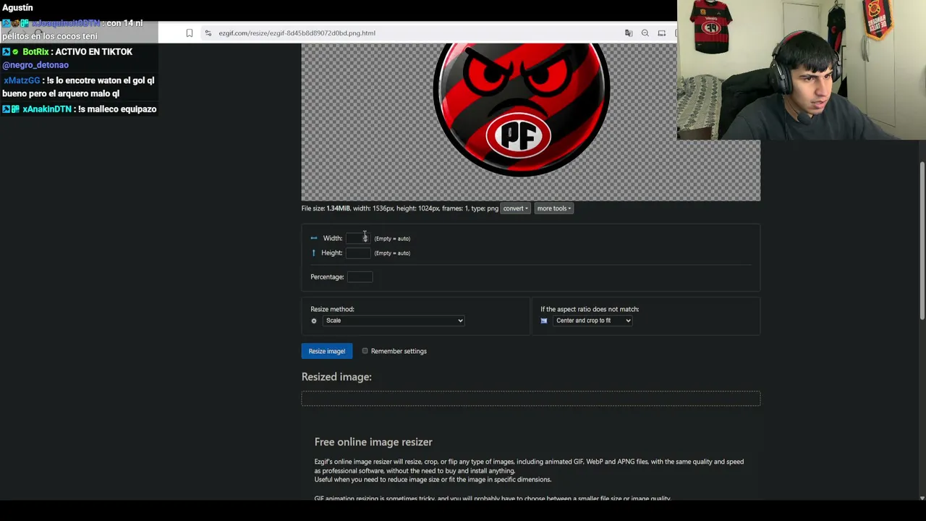This screenshot has width=926, height=521.
Task: Click the Resize image! button
Action: [x=327, y=351]
